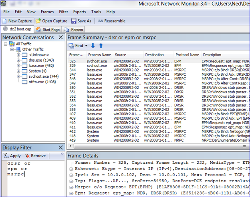Viewport: 250px width, 197px height.
Task: Click the Display Filter toolbar overflow chevron
Action: pyautogui.click(x=62, y=154)
